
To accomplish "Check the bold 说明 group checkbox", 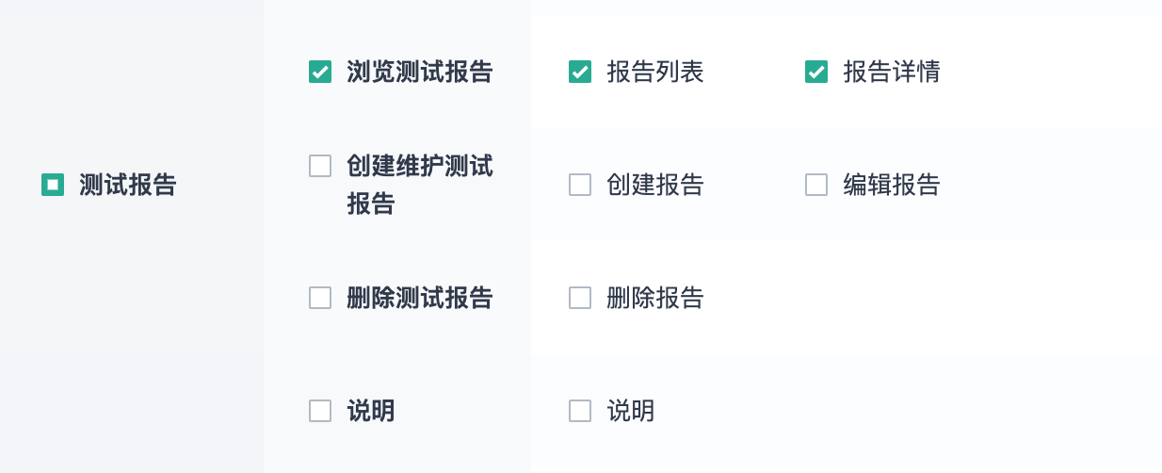I will (320, 411).
